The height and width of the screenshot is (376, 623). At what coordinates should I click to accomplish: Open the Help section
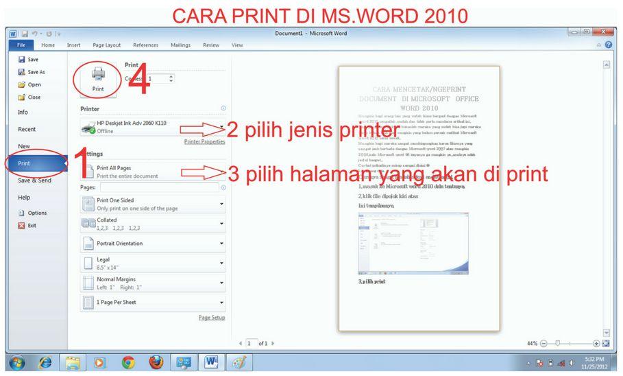(x=24, y=198)
